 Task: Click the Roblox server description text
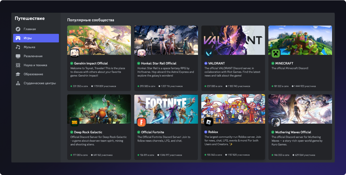[233, 140]
